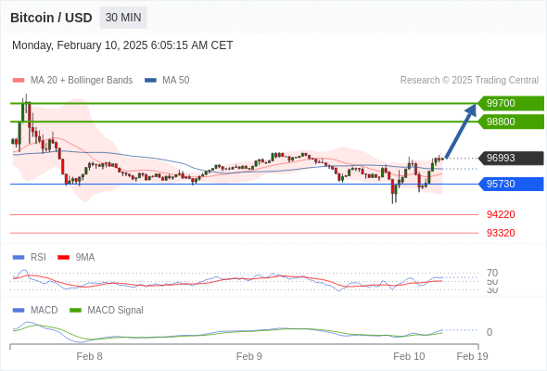Click the Bitcoin / USD chart title
The image size is (547, 371).
tap(51, 18)
